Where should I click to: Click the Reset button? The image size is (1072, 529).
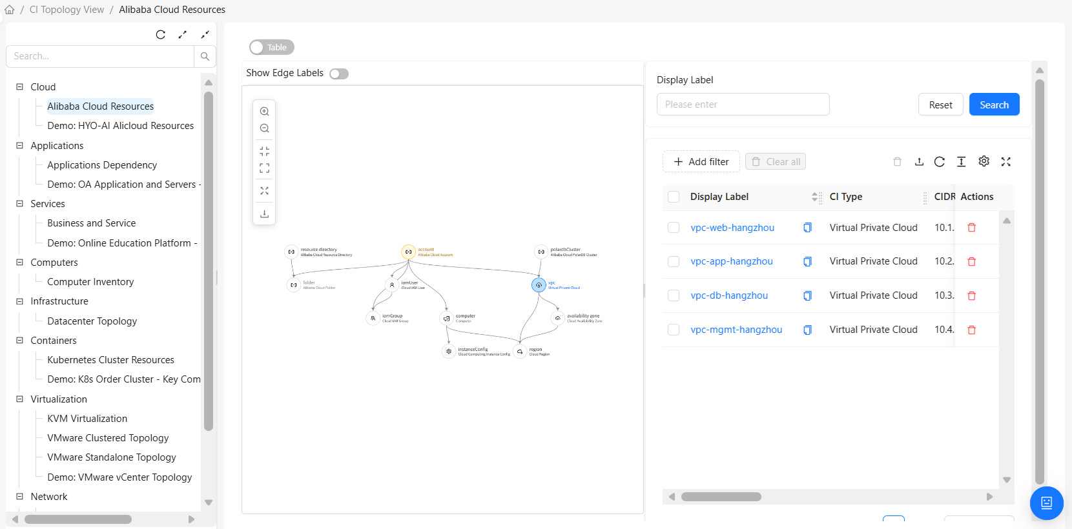pos(941,105)
